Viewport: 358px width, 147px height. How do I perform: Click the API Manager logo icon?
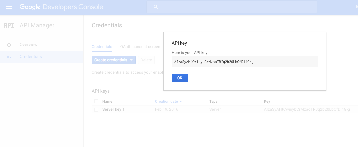(x=9, y=25)
